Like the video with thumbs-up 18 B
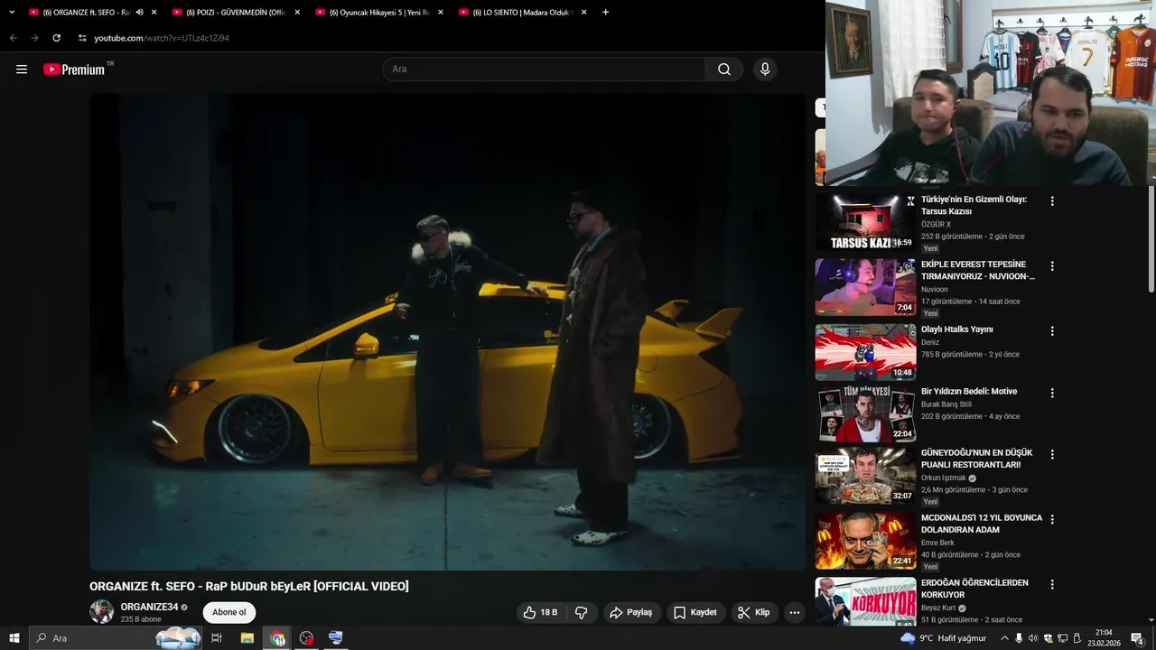Screen dimensions: 1156x650 540,612
